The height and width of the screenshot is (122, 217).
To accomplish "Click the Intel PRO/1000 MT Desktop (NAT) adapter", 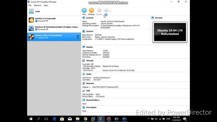I will (105, 87).
